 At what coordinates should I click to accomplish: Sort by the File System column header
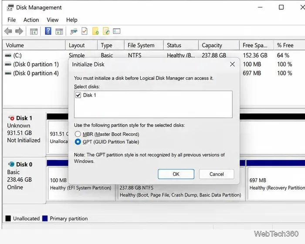pyautogui.click(x=144, y=45)
